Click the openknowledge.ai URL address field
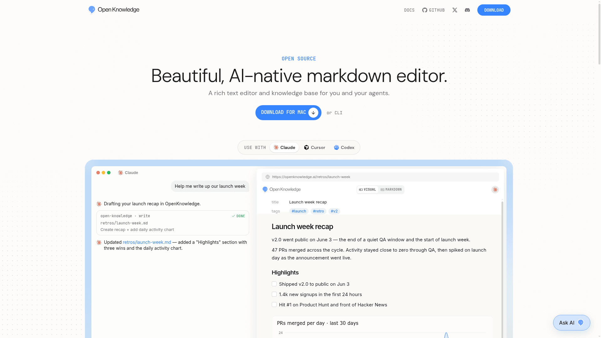601x338 pixels. 380,177
